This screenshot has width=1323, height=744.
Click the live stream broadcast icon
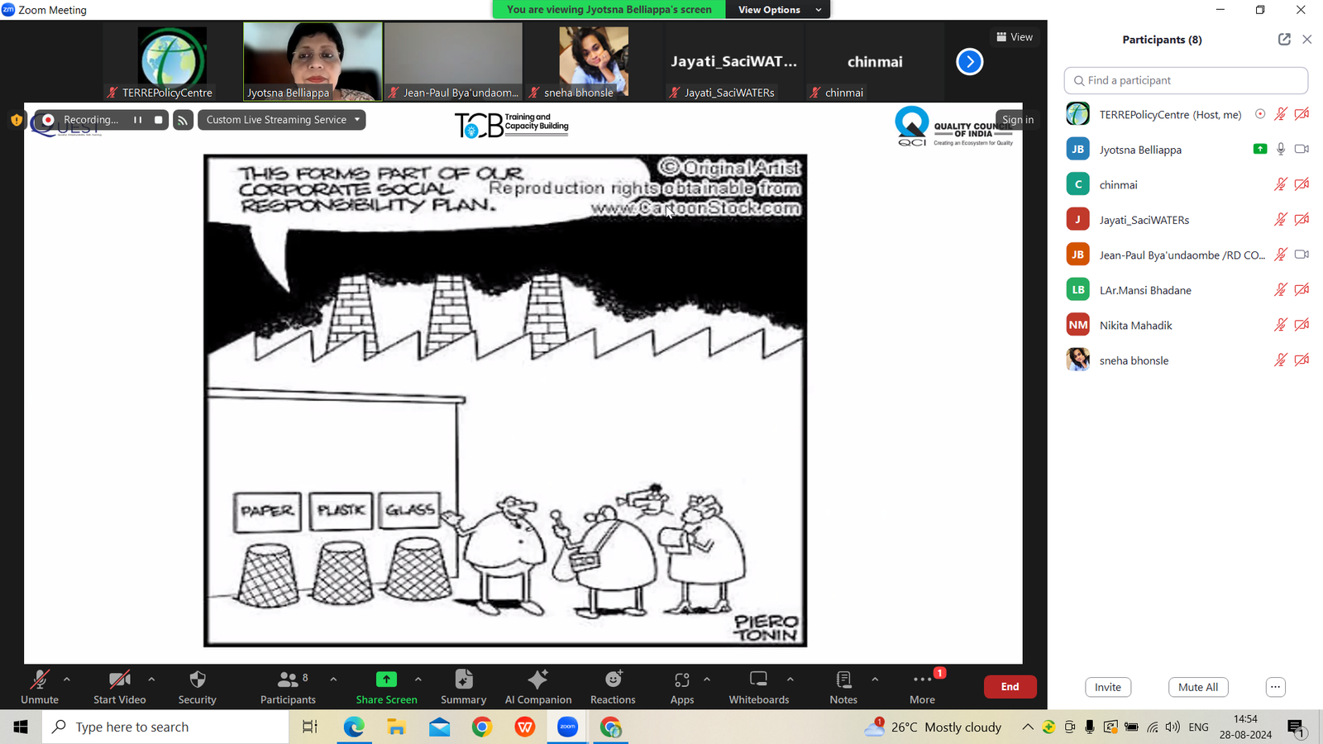[183, 120]
